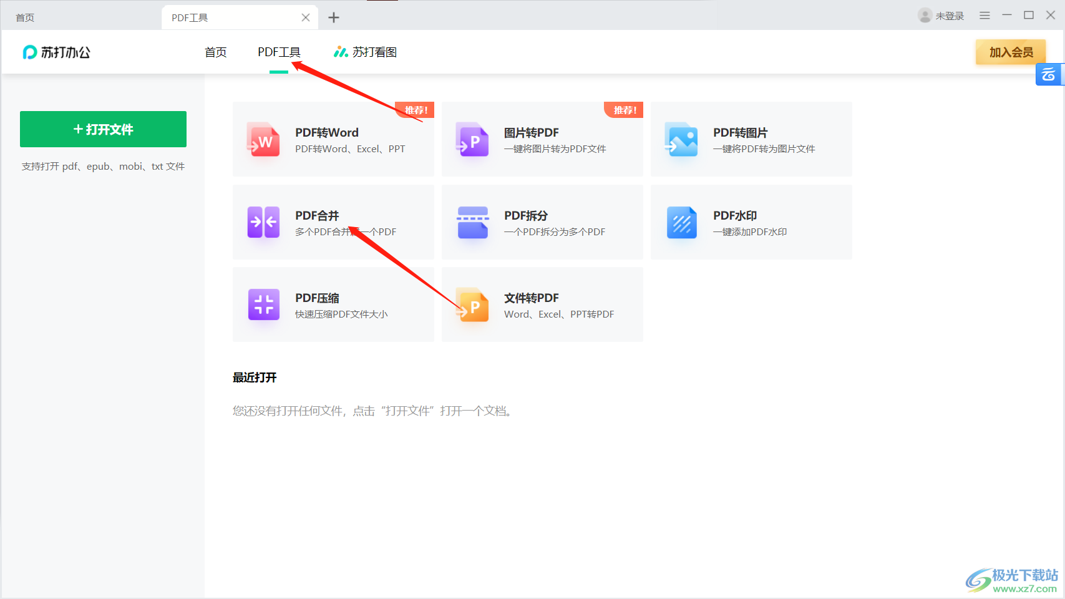Click description 一键将图片转为PDF文件
Image resolution: width=1065 pixels, height=599 pixels.
pos(555,149)
